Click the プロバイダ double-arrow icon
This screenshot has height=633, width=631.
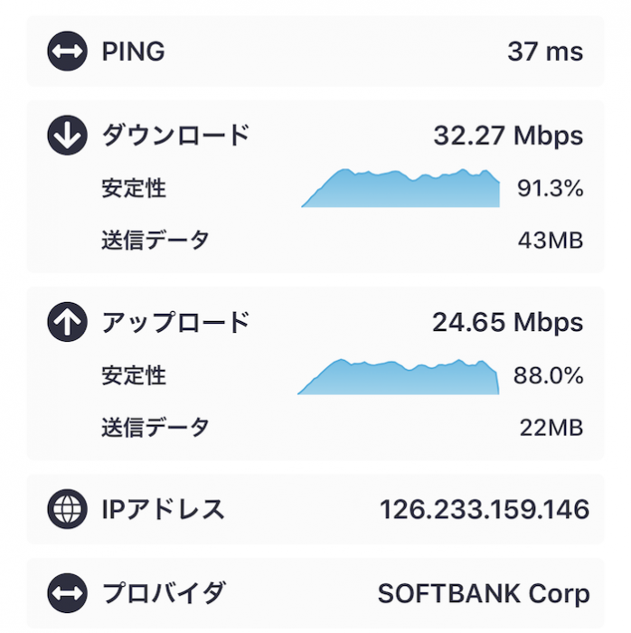(68, 593)
